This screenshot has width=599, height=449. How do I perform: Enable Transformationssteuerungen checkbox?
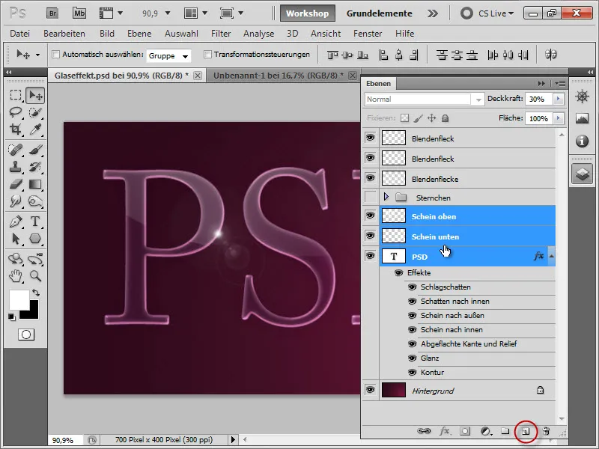click(207, 54)
